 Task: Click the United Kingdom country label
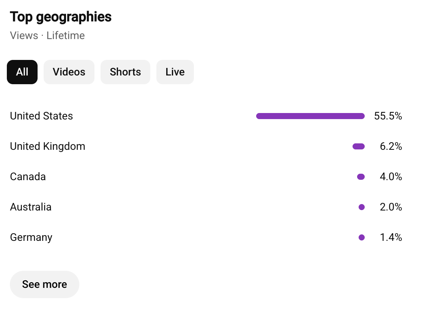48,146
